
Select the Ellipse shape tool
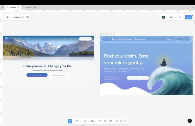85,121
